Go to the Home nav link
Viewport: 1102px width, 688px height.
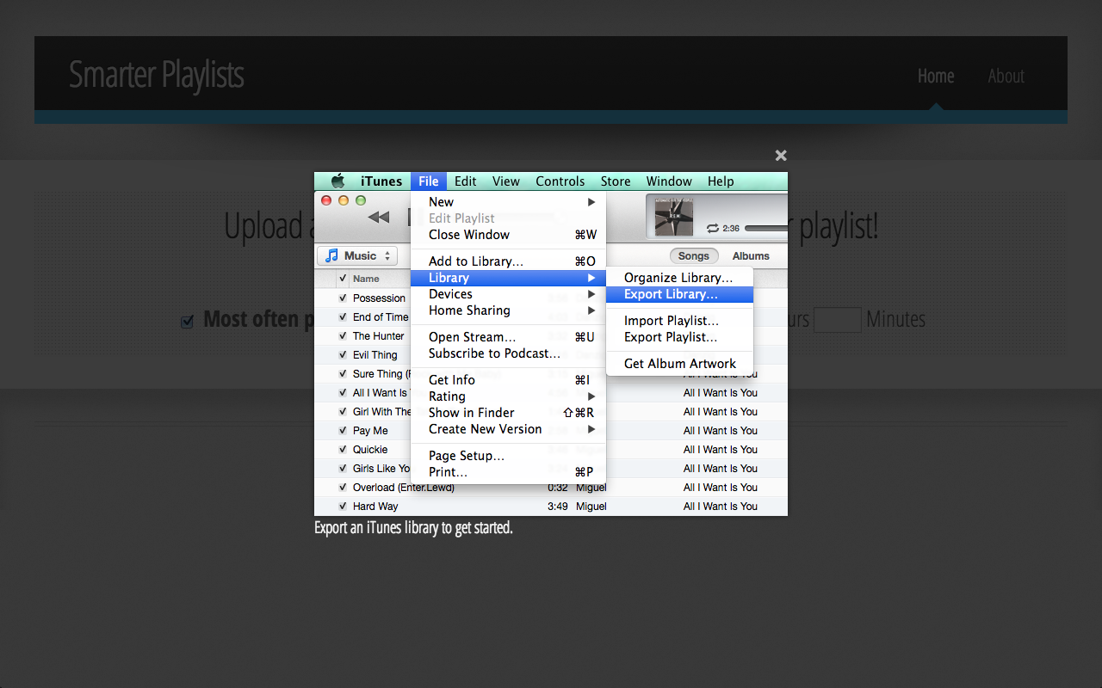[936, 76]
